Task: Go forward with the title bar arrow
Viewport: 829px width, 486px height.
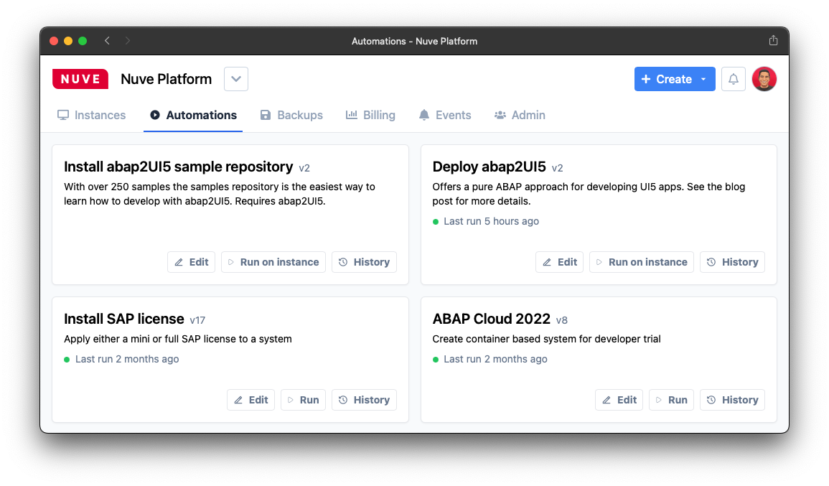Action: tap(128, 41)
